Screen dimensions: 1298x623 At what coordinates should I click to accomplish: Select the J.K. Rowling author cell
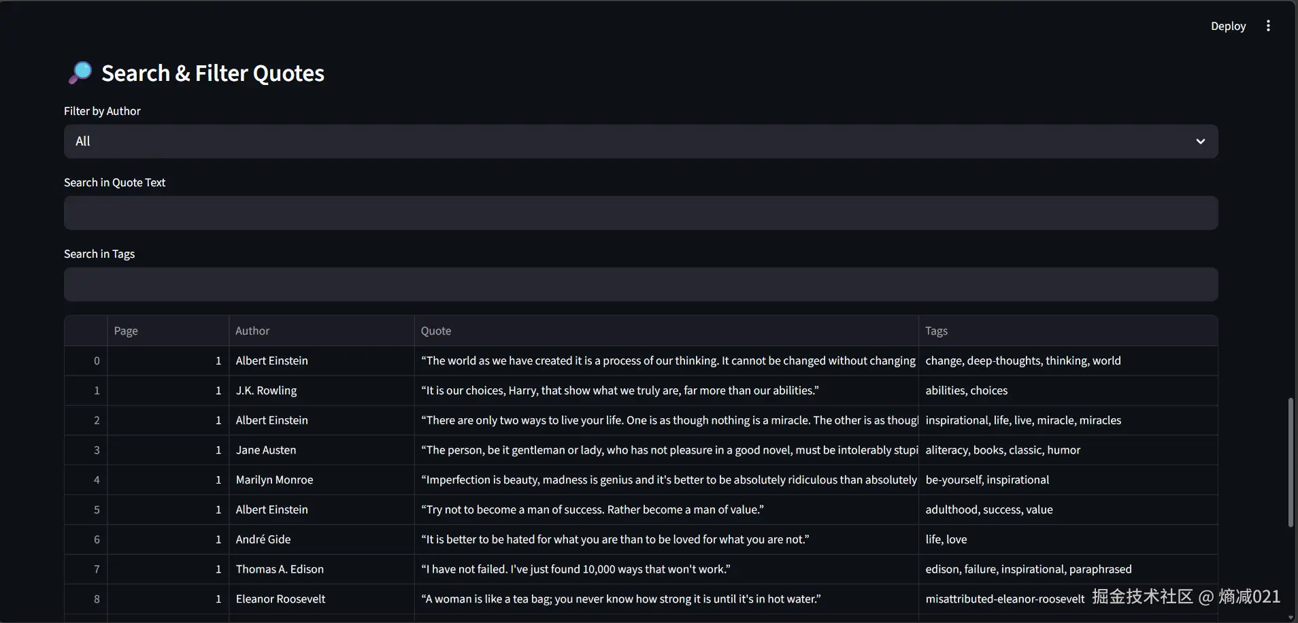tap(321, 390)
